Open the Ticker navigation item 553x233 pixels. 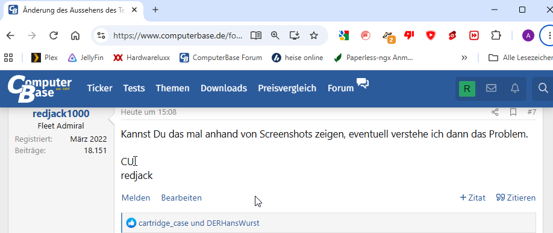pyautogui.click(x=100, y=88)
